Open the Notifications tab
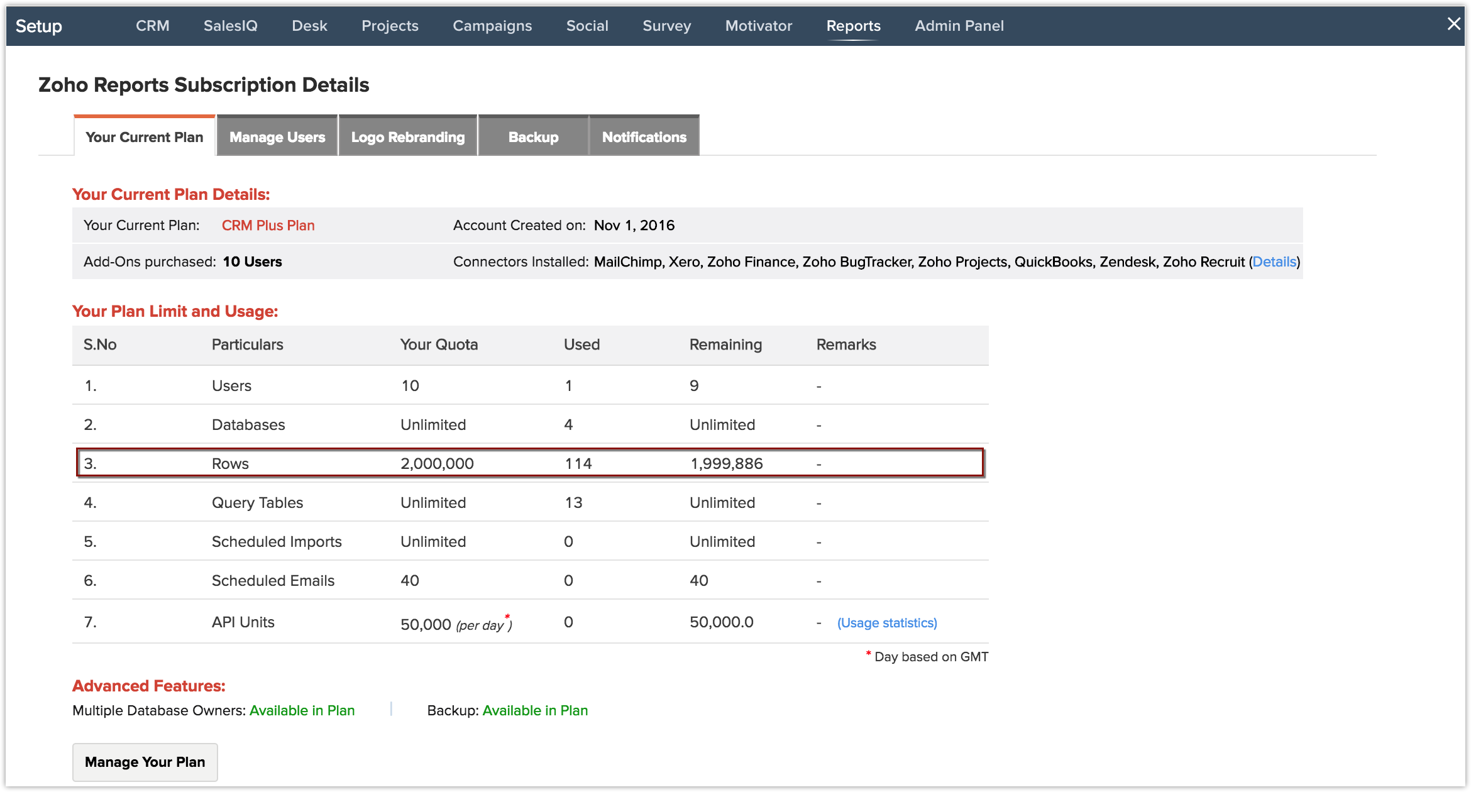The width and height of the screenshot is (1471, 792). tap(644, 136)
